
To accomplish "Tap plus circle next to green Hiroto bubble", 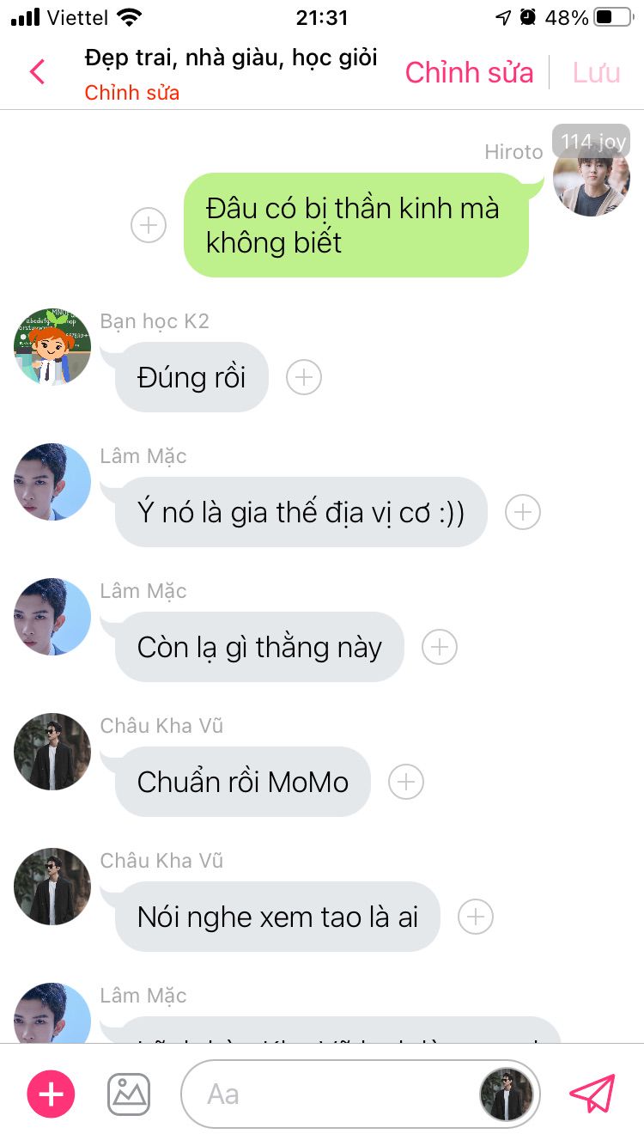I will tap(149, 225).
